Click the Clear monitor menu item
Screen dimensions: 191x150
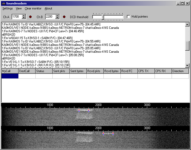pyautogui.click(x=33, y=9)
